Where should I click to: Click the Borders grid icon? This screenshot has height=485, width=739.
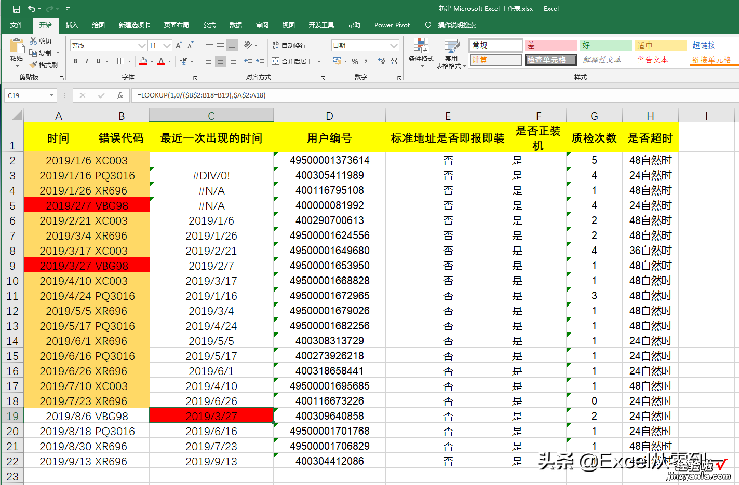coord(120,61)
